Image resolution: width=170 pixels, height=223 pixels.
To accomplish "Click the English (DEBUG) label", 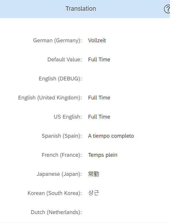I will tap(60, 78).
